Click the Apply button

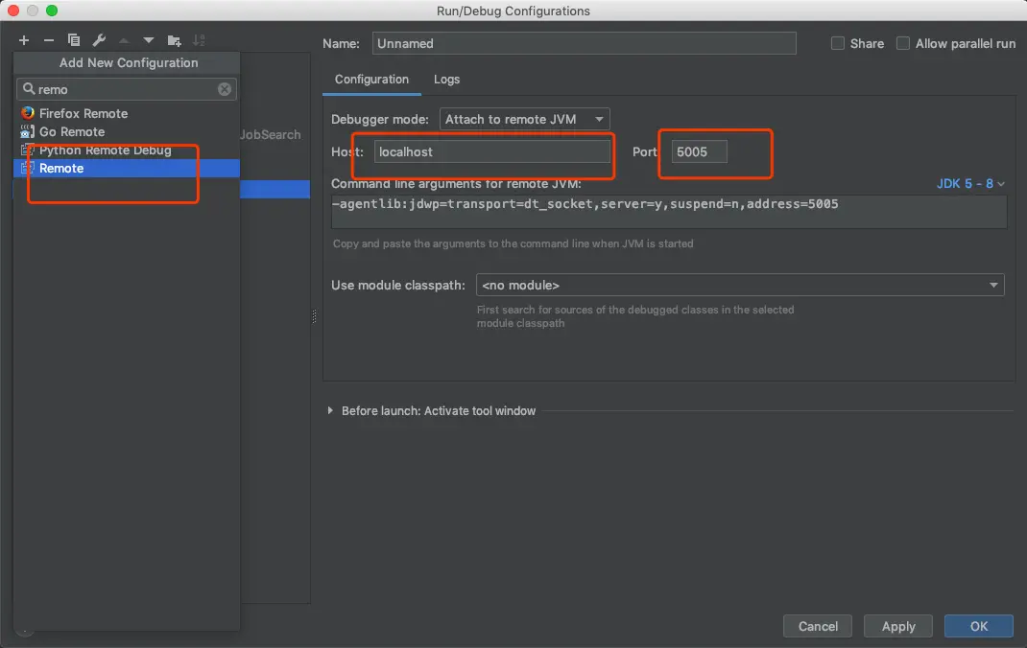(898, 626)
